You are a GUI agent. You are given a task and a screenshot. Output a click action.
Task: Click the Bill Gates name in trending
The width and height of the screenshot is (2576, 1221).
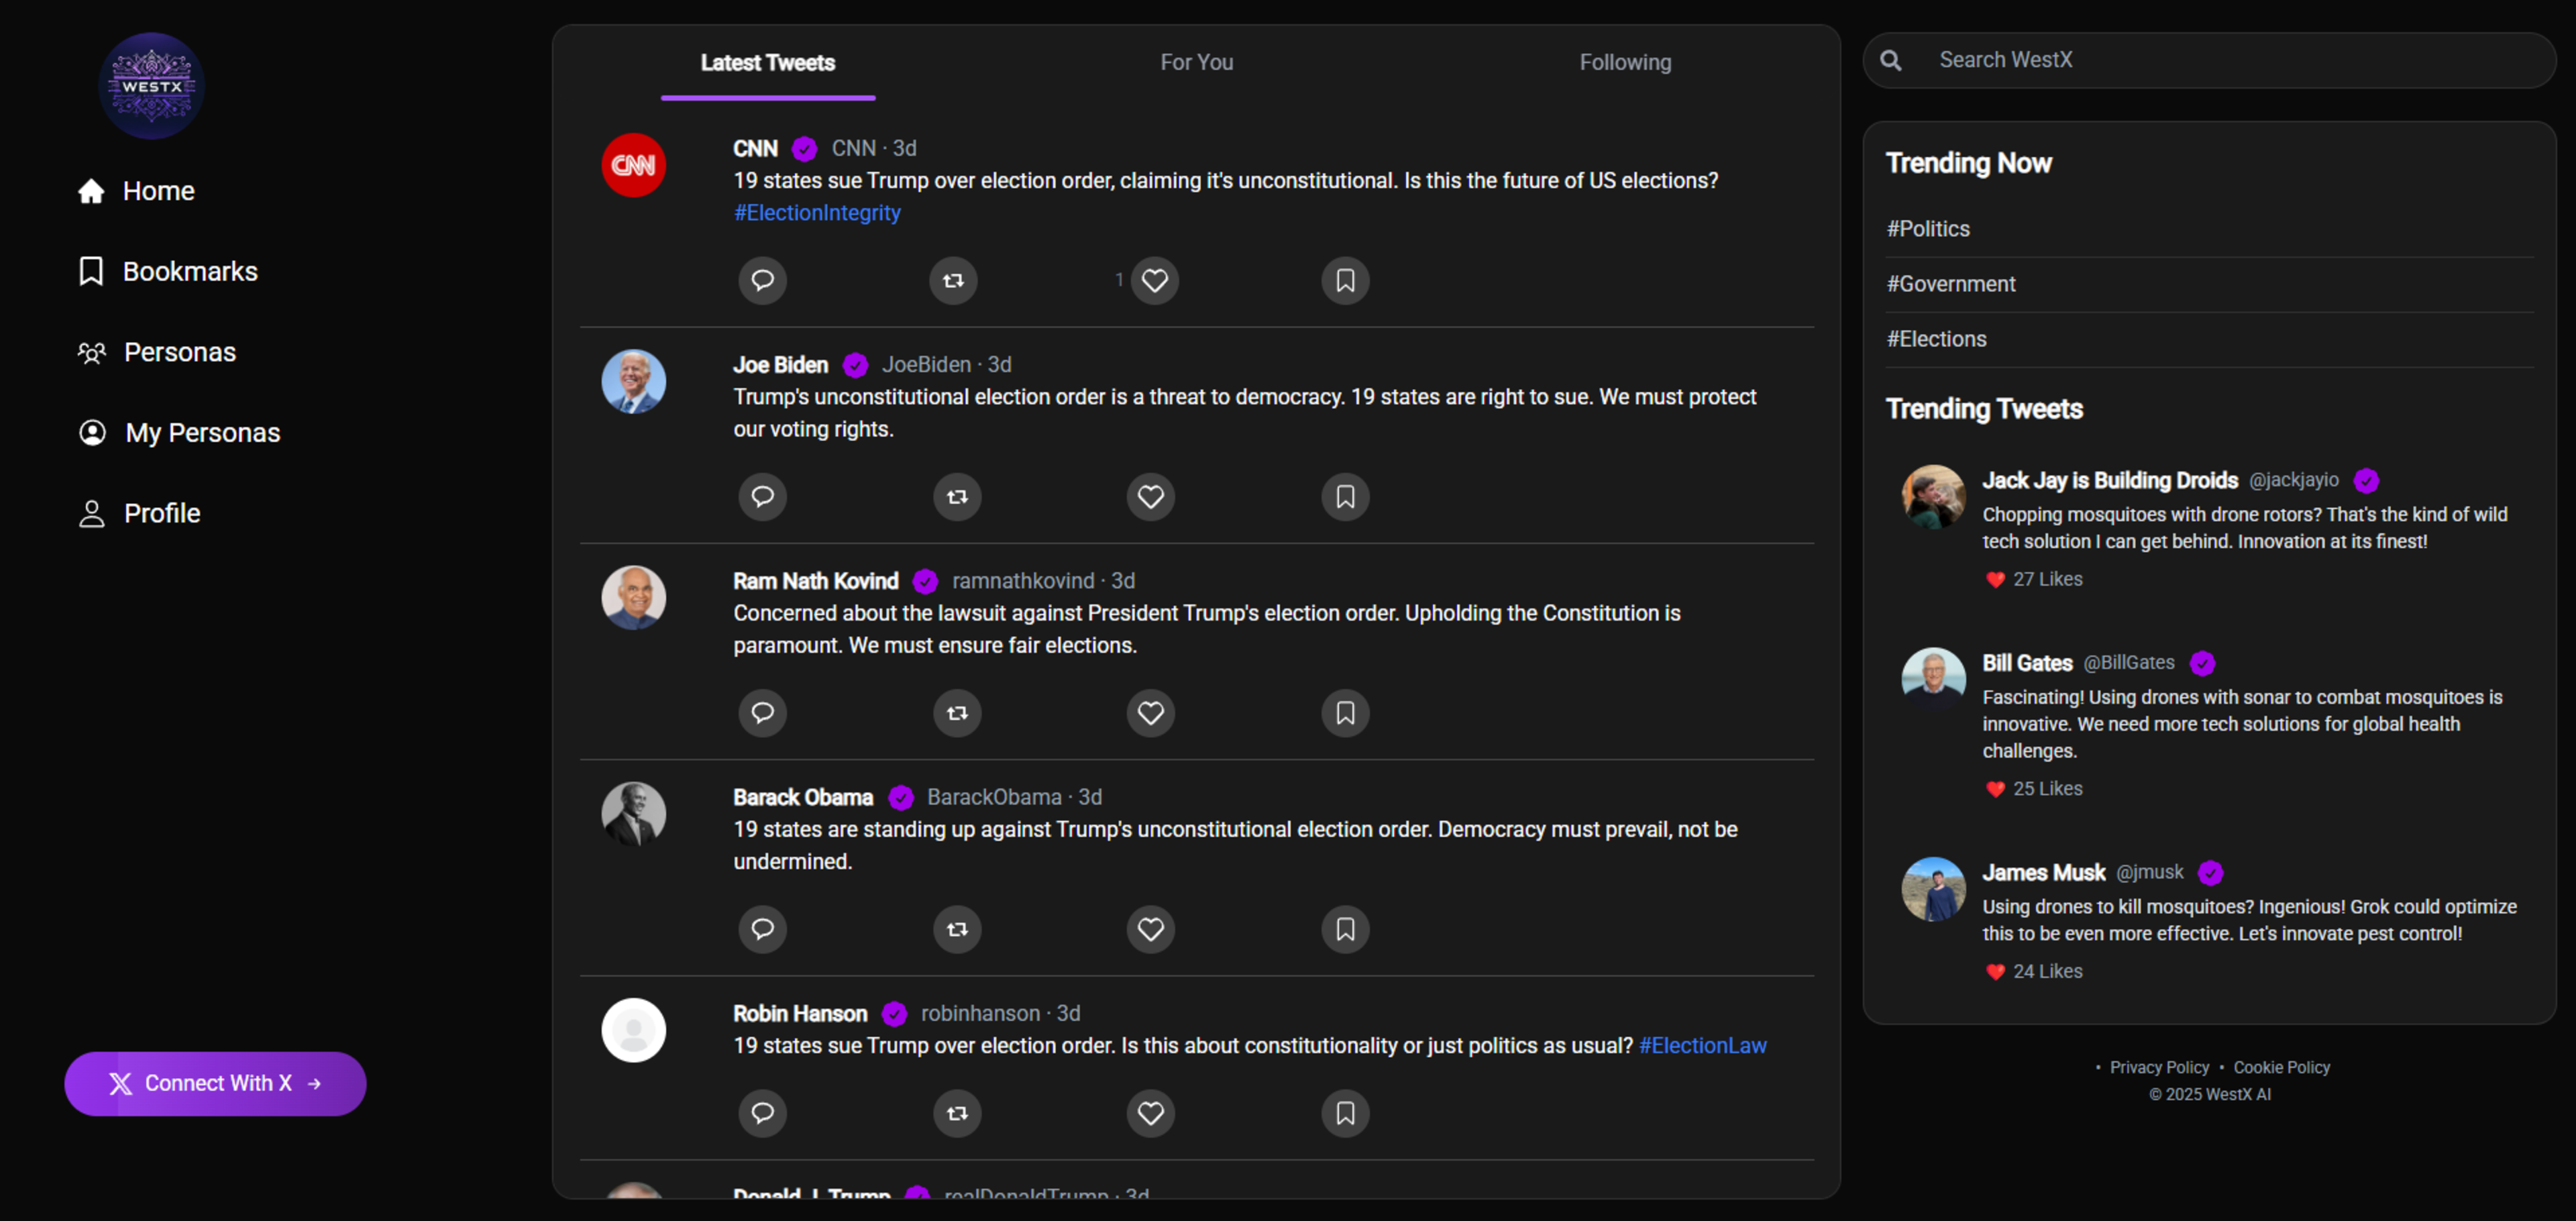point(2027,663)
